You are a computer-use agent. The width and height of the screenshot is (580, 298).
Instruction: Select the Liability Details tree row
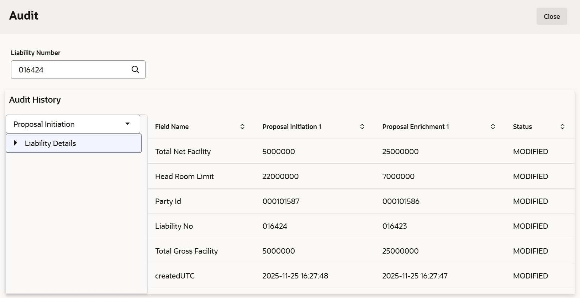[74, 143]
